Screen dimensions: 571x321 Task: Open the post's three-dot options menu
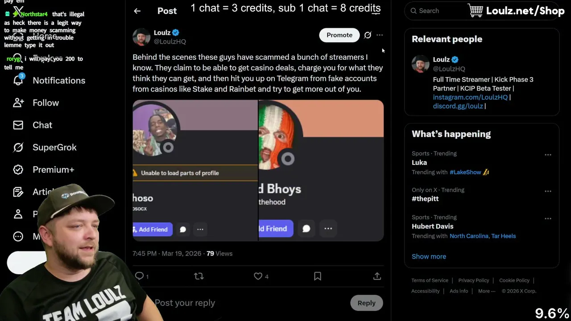[380, 35]
